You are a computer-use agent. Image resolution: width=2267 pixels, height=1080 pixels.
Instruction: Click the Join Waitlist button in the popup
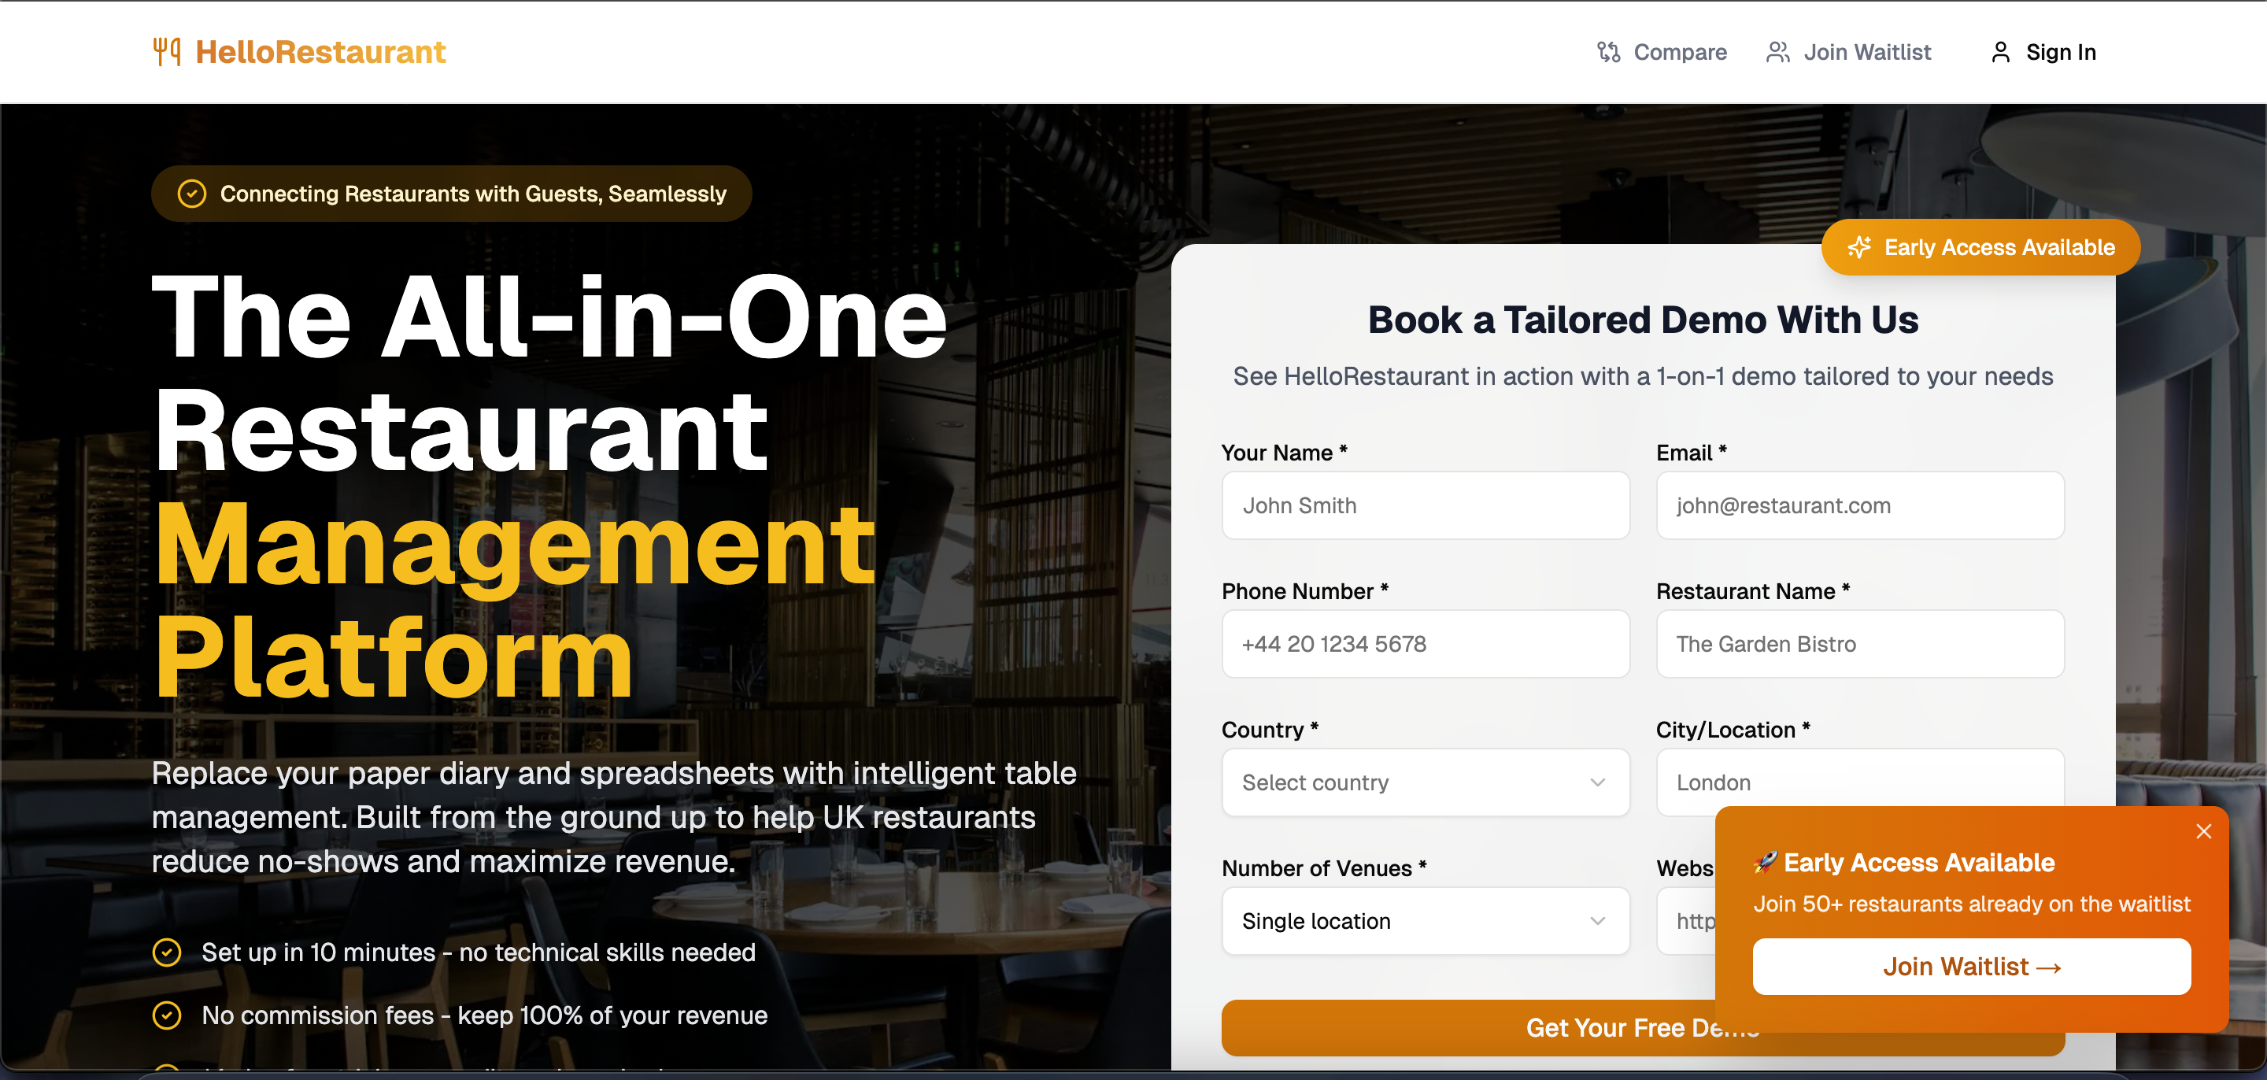click(x=1971, y=967)
